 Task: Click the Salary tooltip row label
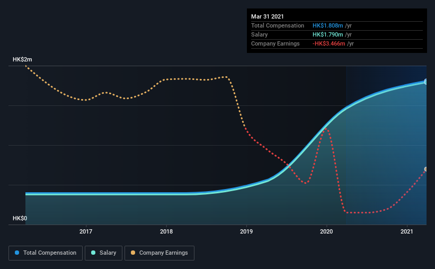click(260, 34)
